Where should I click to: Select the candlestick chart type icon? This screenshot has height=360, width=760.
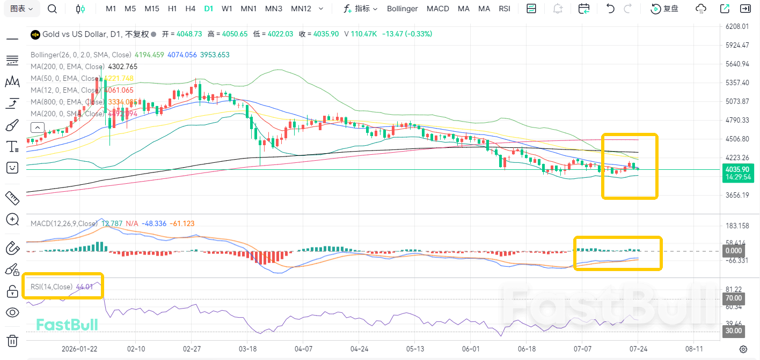coord(81,9)
